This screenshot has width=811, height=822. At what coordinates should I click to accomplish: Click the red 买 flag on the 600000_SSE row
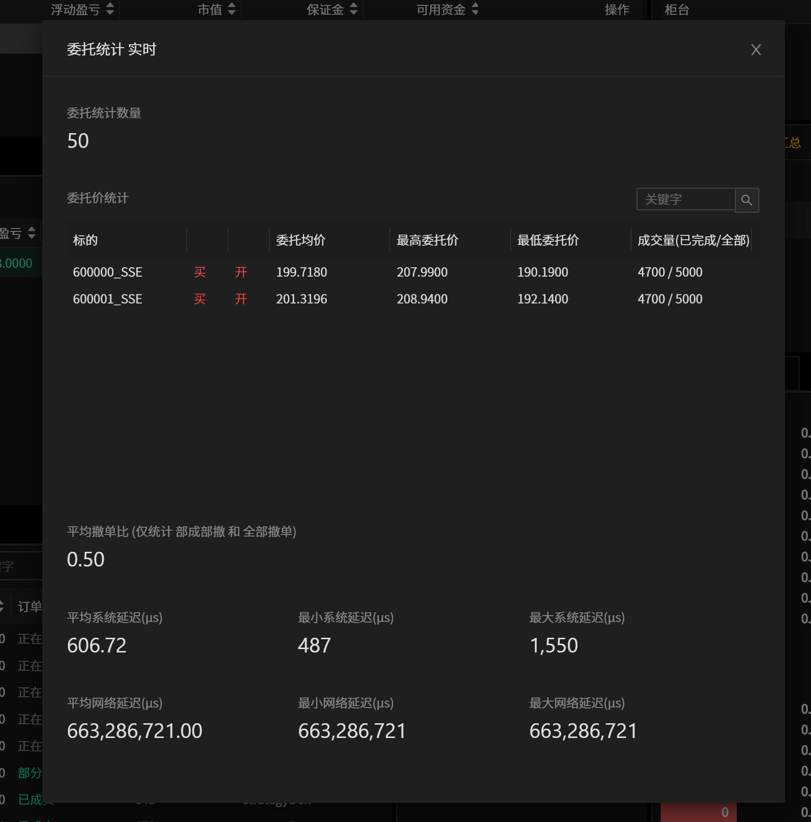pos(200,272)
